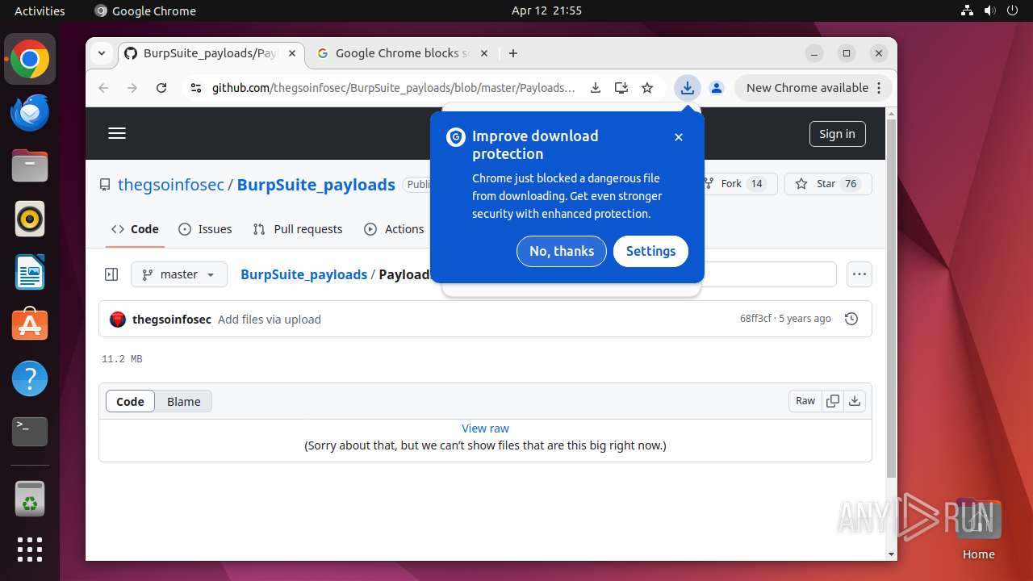Open Help from the dock
The height and width of the screenshot is (581, 1033).
tap(30, 378)
